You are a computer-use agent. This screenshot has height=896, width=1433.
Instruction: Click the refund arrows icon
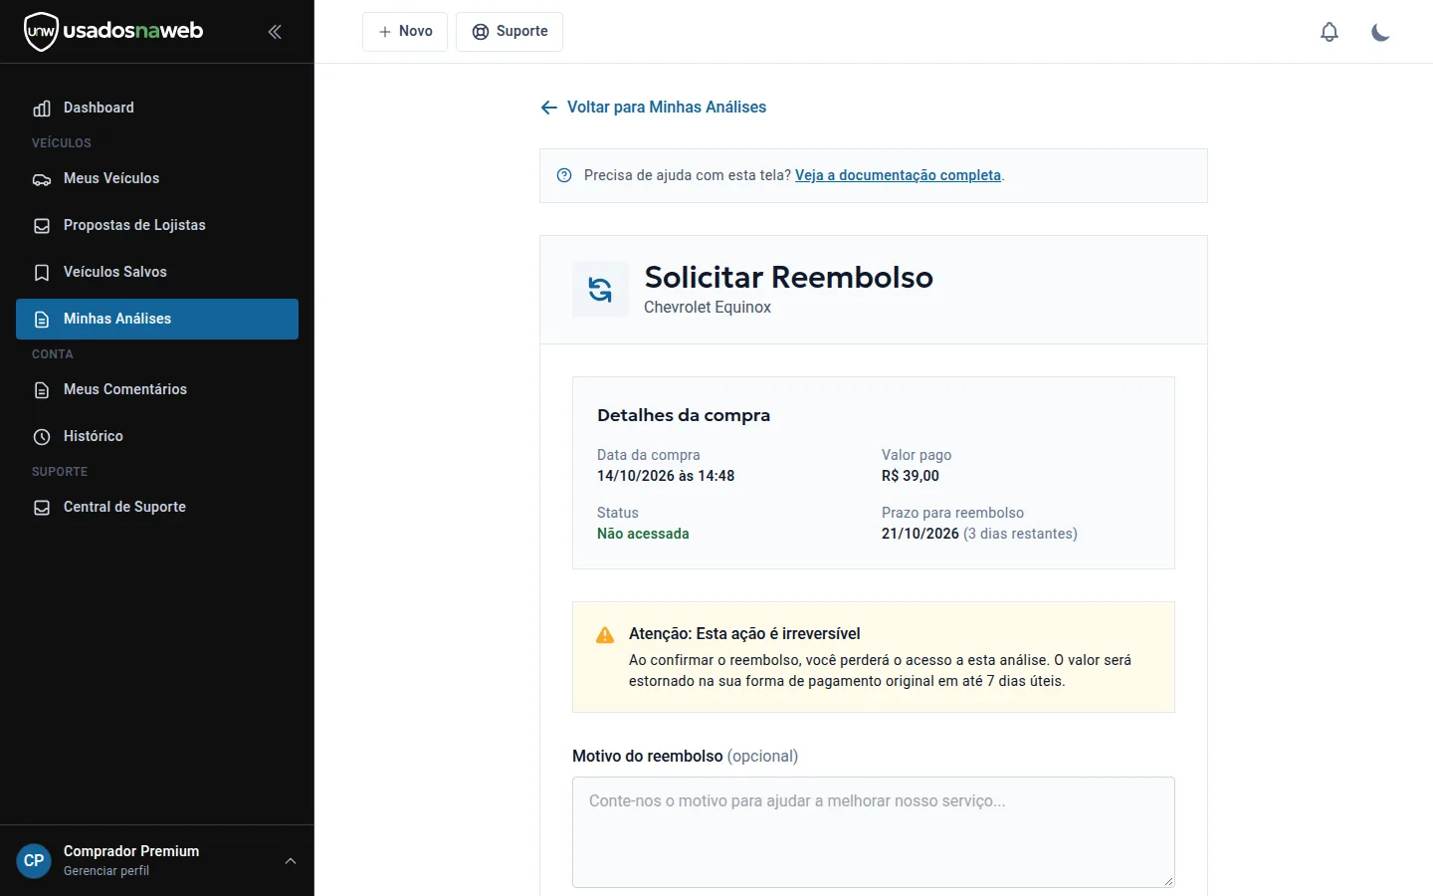pos(600,290)
